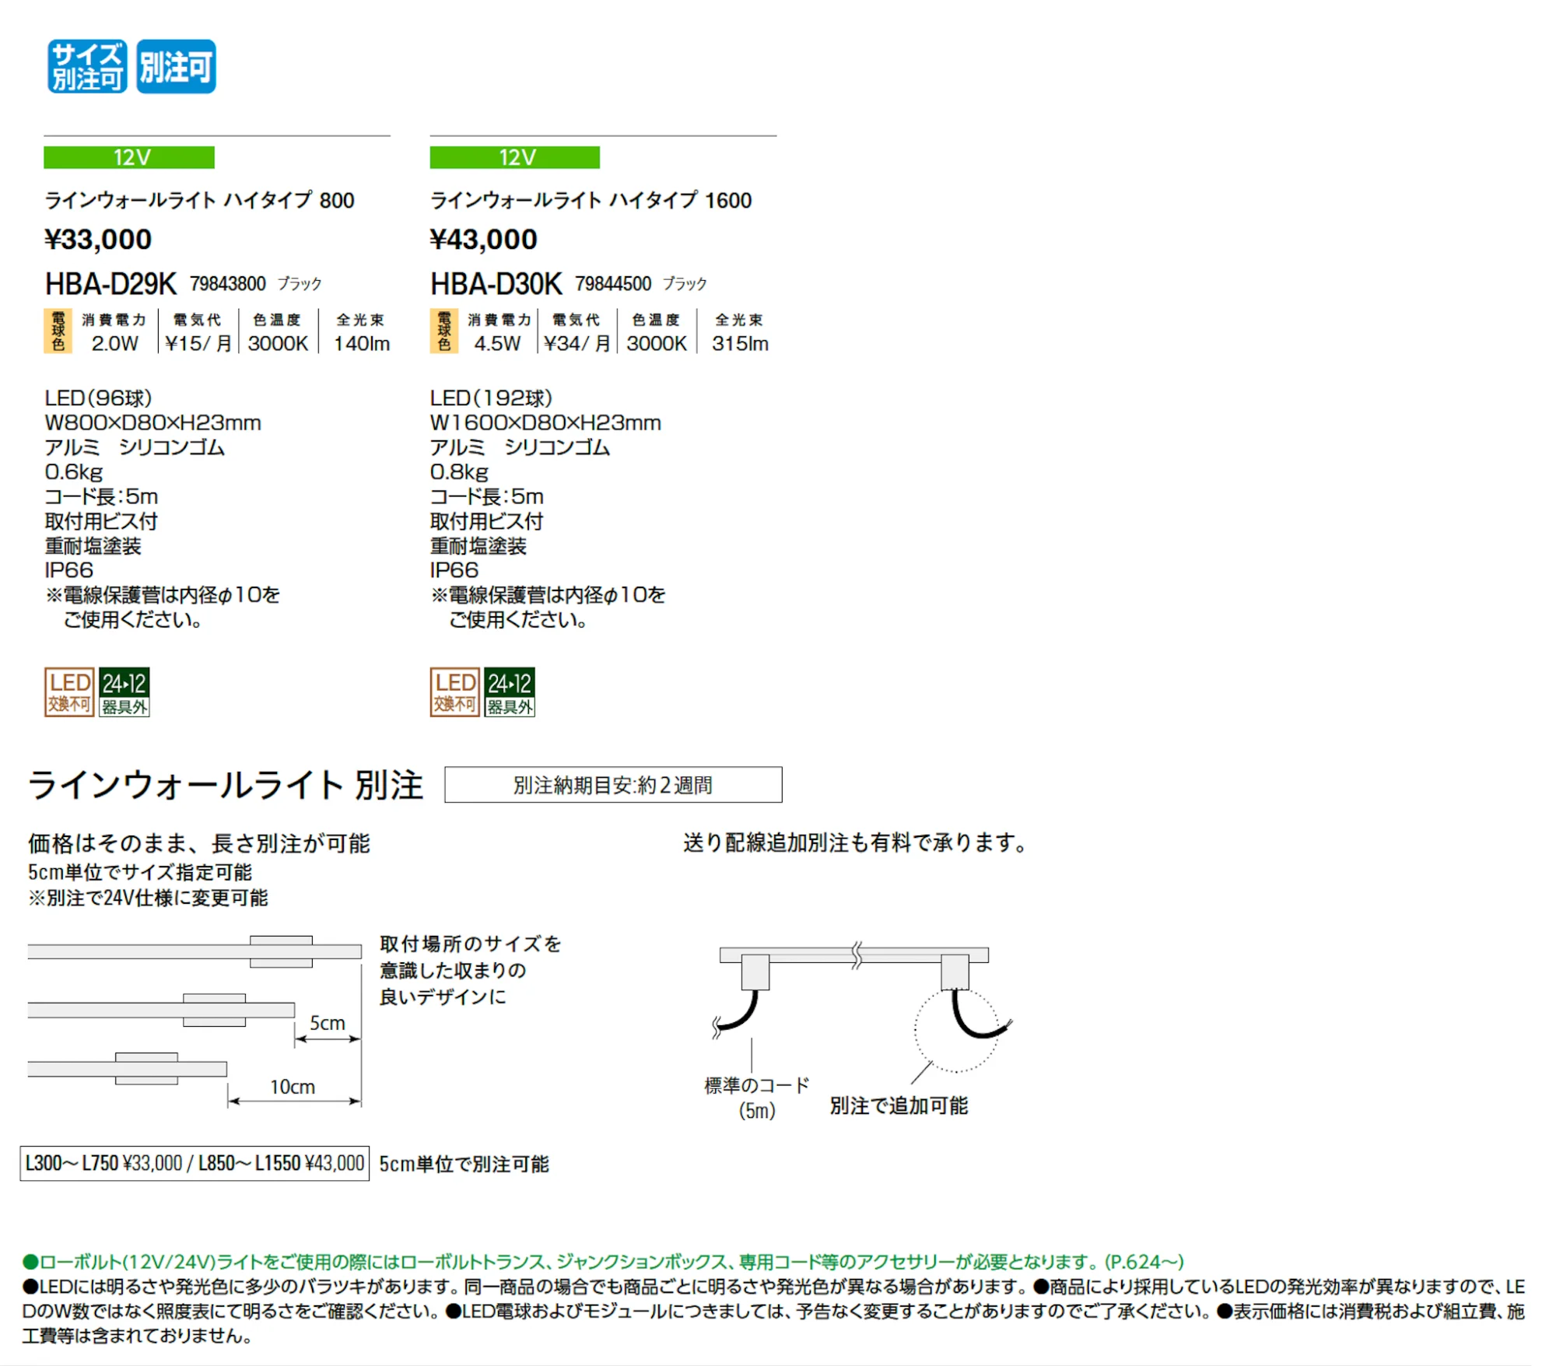Click the LED(192球) spec line

click(x=491, y=398)
